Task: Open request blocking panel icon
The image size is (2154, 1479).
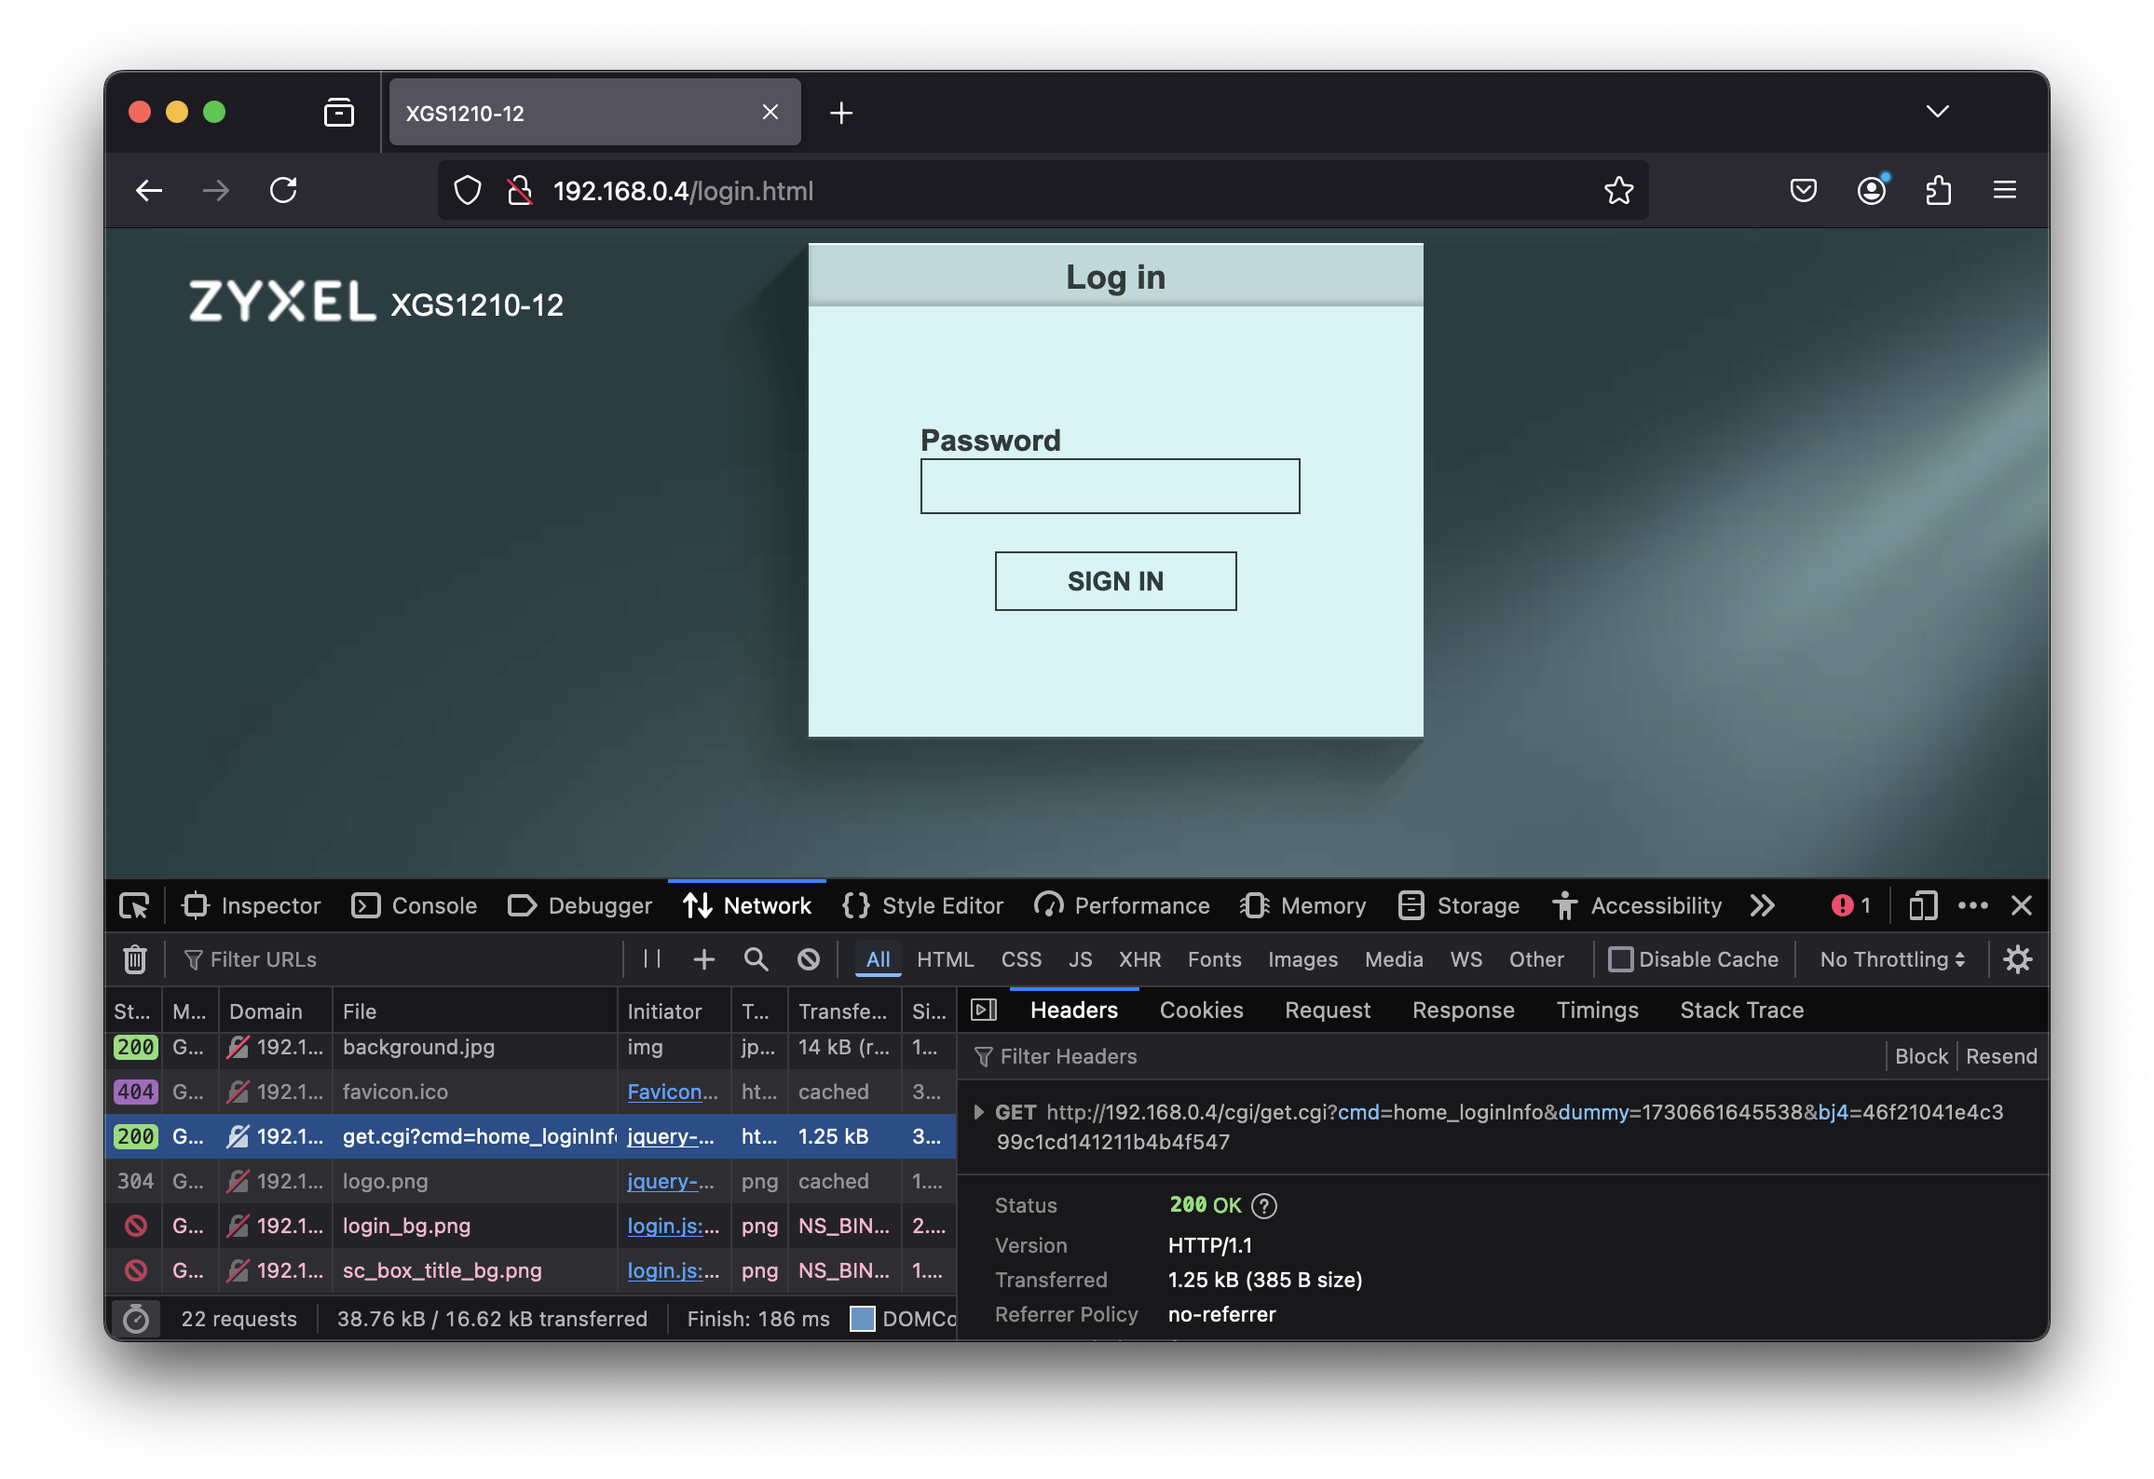Action: (808, 959)
